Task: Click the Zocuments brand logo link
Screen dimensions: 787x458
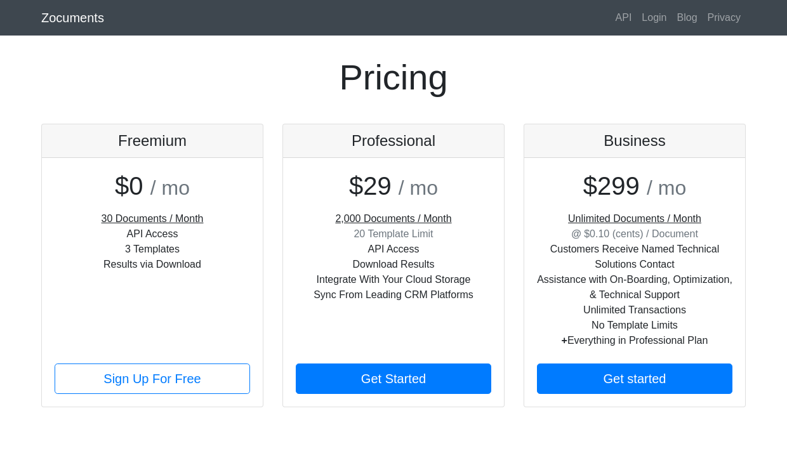Action: pos(72,18)
